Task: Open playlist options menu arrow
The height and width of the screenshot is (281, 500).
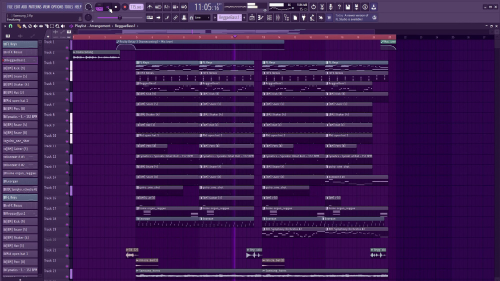Action: coord(5,26)
